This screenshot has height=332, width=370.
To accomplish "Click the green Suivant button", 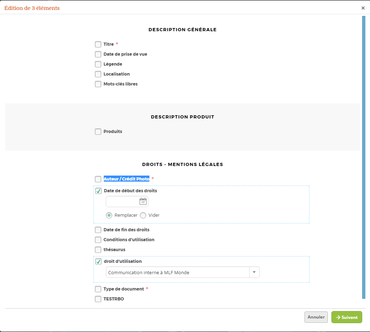I will pyautogui.click(x=347, y=317).
